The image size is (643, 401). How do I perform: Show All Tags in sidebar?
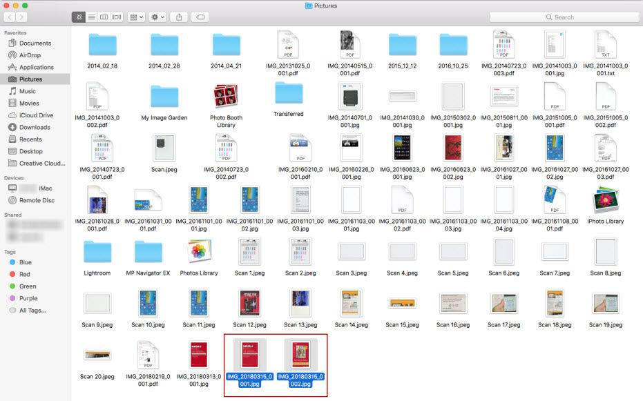point(35,311)
